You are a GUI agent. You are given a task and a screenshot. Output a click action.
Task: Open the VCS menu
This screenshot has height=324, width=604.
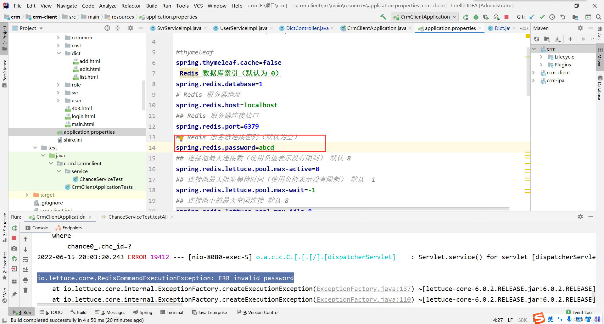click(x=198, y=6)
